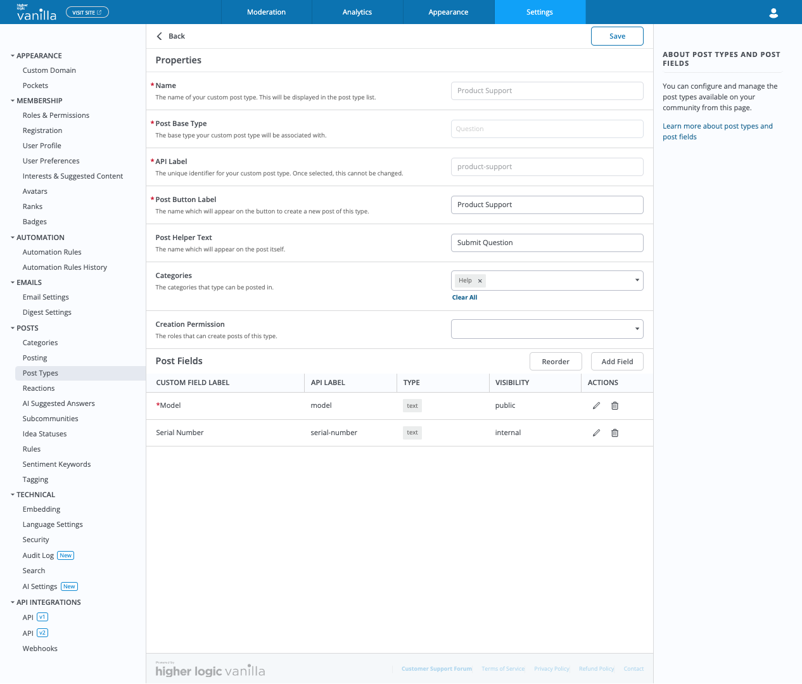Click the 'internal' visibility value
The height and width of the screenshot is (684, 802).
pyautogui.click(x=508, y=433)
